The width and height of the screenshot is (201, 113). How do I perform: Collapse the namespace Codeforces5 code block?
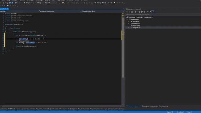click(x=6, y=24)
